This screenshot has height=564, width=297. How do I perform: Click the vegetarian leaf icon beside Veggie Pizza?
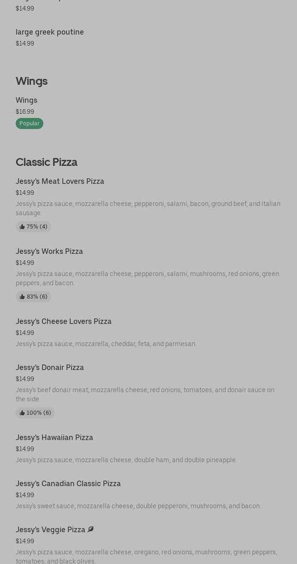pyautogui.click(x=90, y=529)
